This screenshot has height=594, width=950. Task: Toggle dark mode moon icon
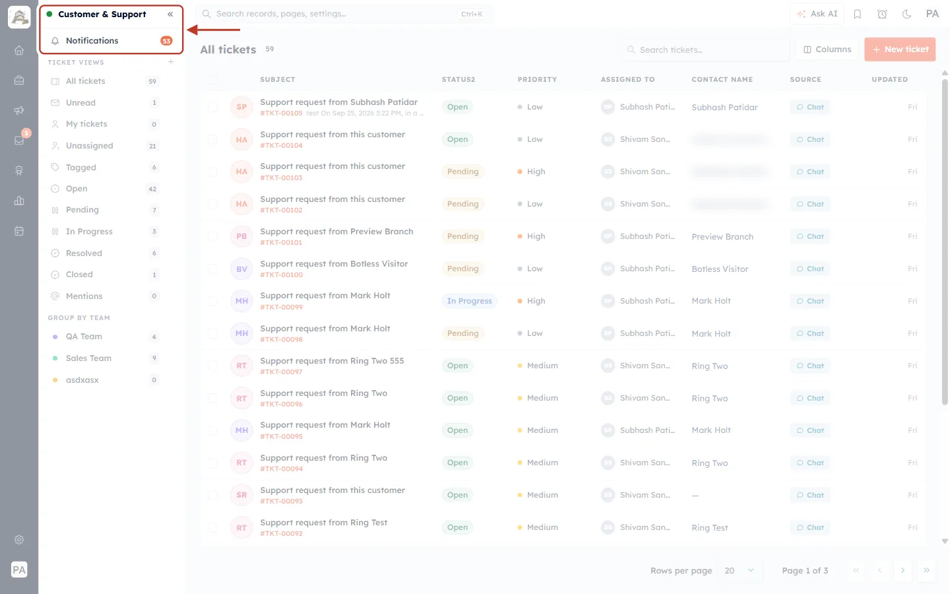tap(907, 14)
